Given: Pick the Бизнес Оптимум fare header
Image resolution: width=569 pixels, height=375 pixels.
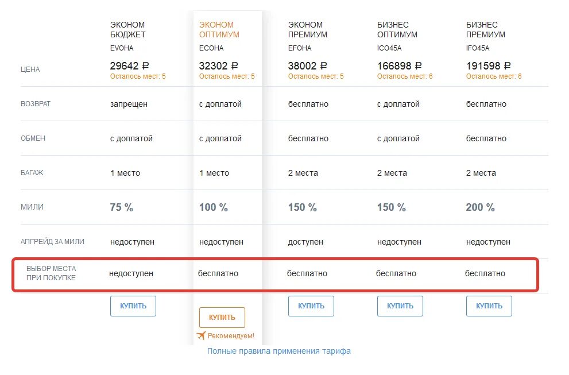Looking at the screenshot, I should click(397, 29).
